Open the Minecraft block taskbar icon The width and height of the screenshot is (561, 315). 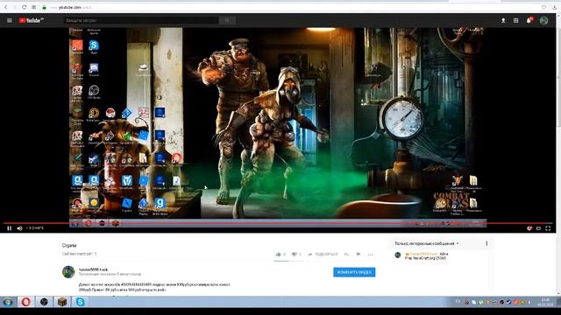tap(62, 302)
